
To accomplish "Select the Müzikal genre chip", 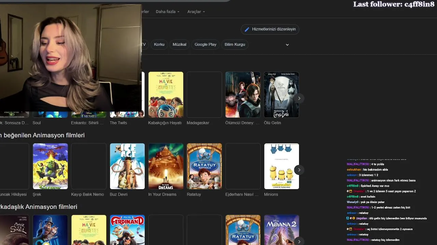I will pyautogui.click(x=180, y=45).
